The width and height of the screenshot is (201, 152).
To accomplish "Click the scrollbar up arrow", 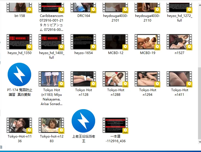I will coord(200,5).
